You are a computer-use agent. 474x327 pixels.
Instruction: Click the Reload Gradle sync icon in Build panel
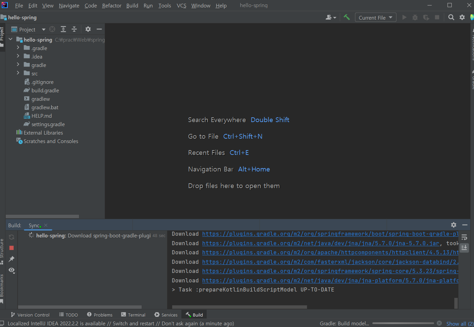pos(12,237)
